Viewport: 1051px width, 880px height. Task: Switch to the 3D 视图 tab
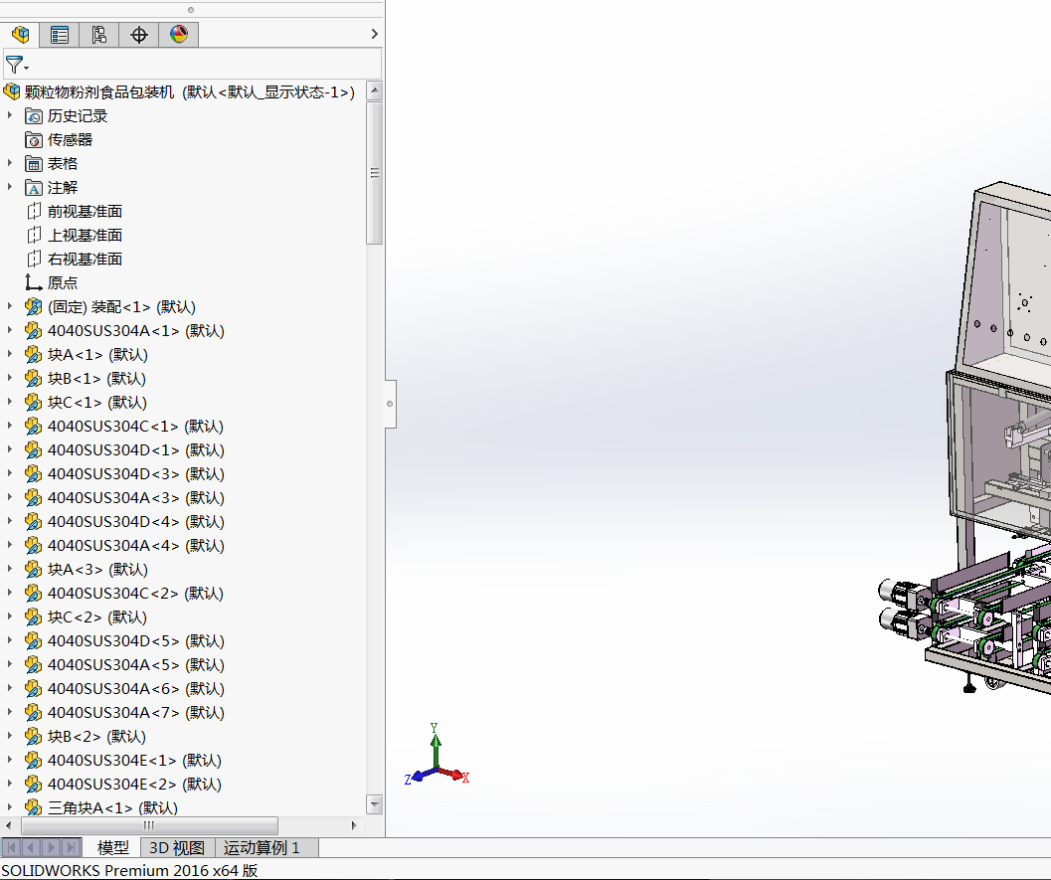coord(177,848)
